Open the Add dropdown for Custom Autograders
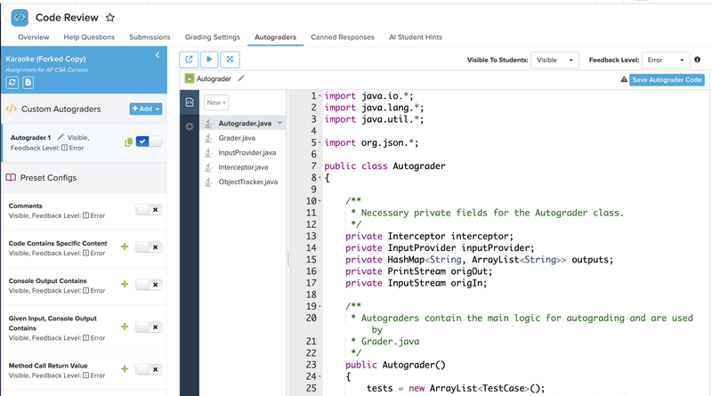The height and width of the screenshot is (396, 712). 146,109
